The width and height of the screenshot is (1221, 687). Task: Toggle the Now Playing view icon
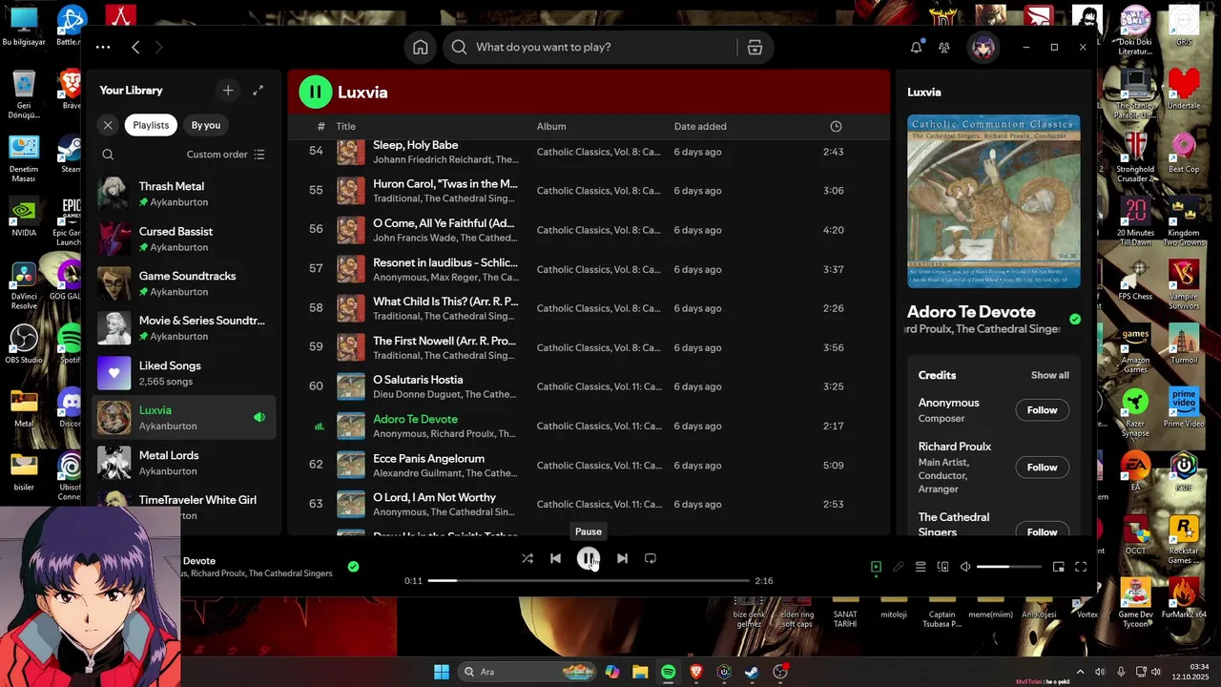pyautogui.click(x=876, y=567)
